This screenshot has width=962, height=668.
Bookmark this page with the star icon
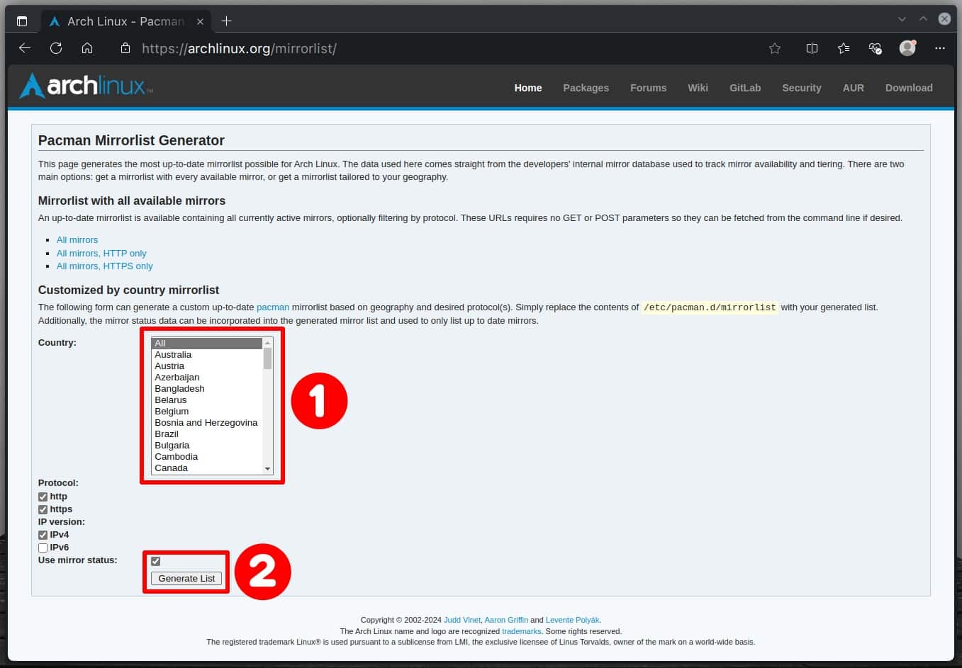point(774,48)
